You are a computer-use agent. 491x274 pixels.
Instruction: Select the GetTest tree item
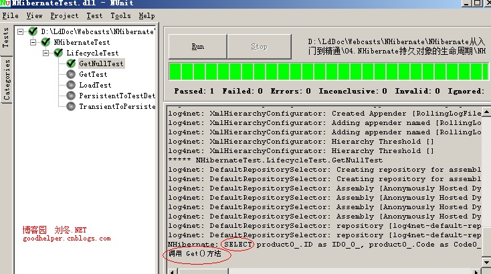coord(93,74)
